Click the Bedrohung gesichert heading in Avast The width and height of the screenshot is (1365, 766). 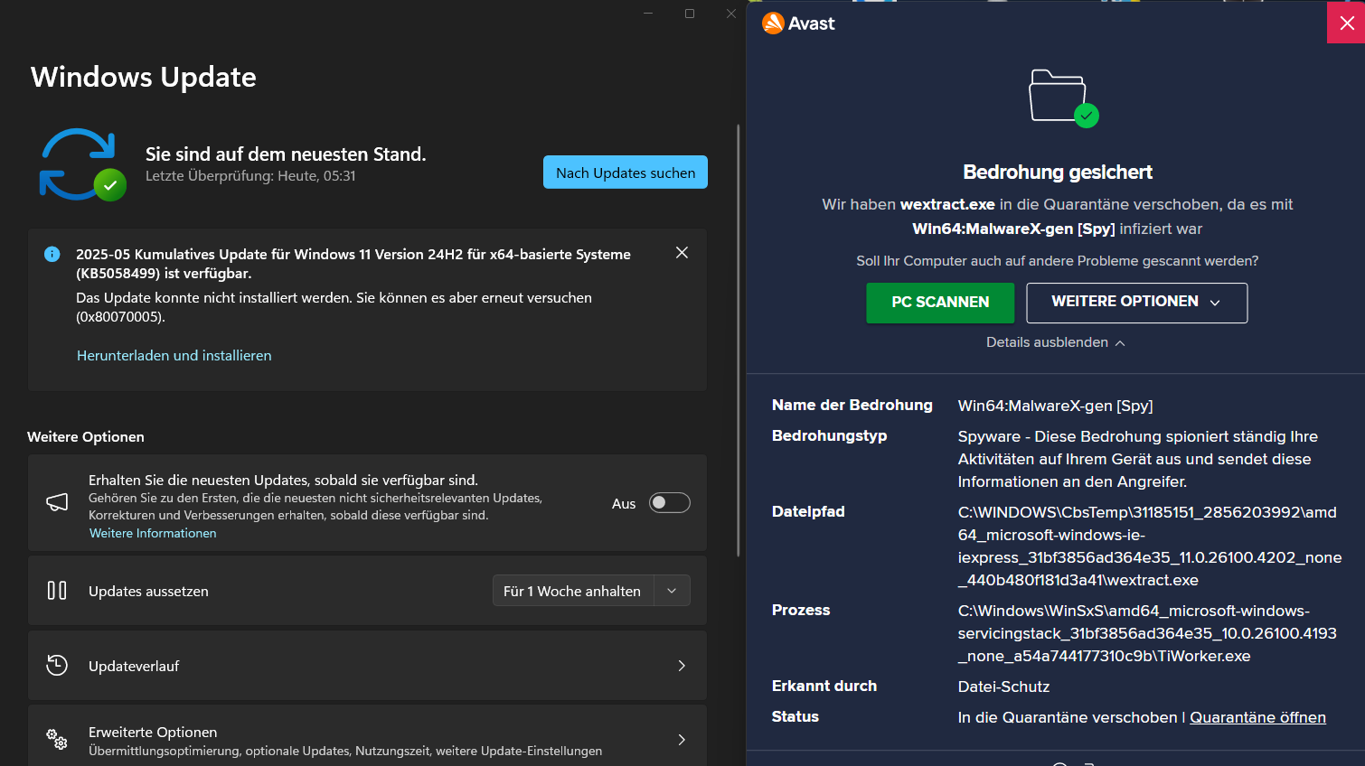coord(1058,172)
